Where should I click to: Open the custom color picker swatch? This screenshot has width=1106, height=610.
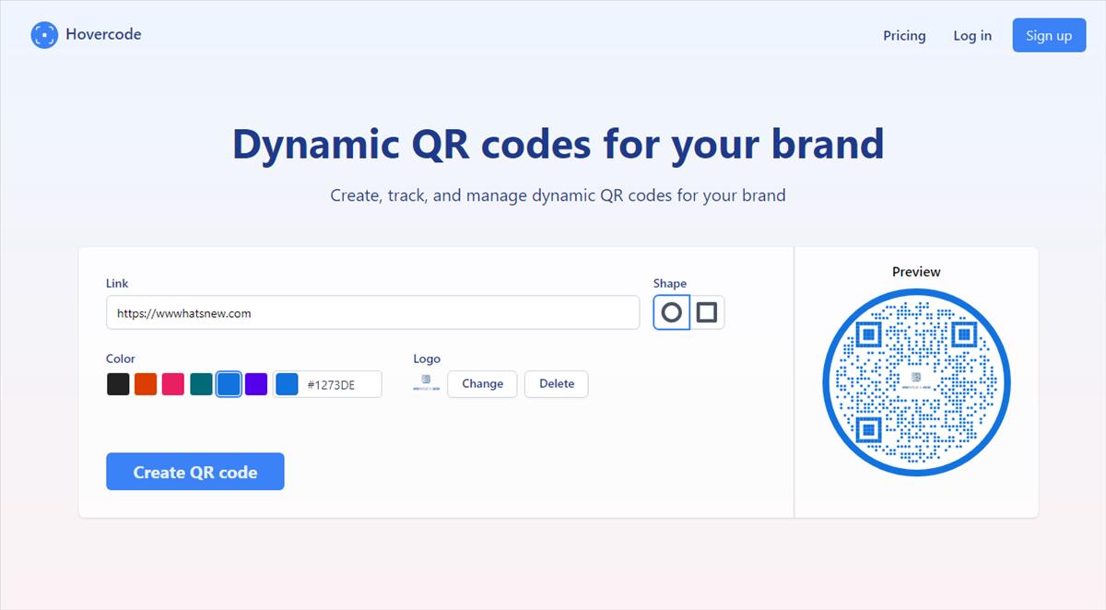[287, 384]
